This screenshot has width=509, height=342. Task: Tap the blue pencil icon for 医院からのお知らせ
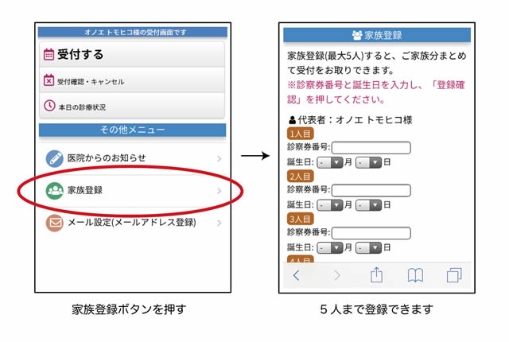[x=54, y=158]
